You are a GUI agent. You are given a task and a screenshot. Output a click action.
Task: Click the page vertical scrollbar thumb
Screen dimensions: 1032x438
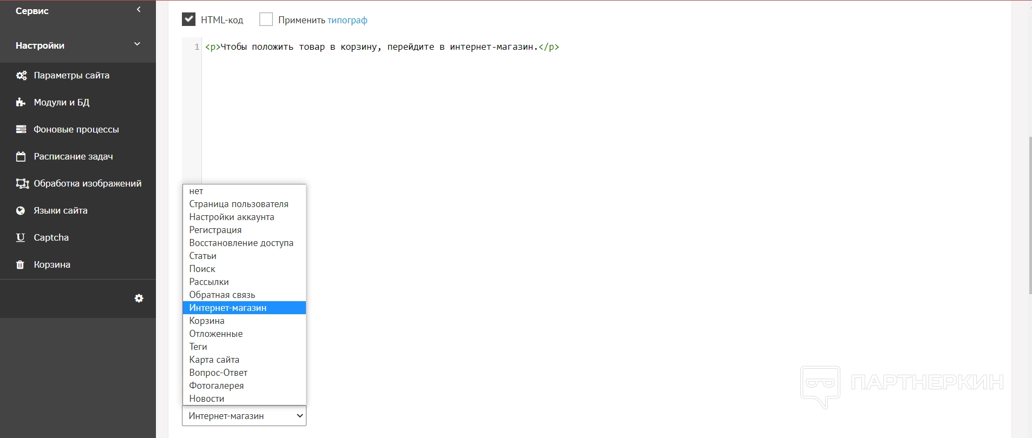pos(1030,216)
